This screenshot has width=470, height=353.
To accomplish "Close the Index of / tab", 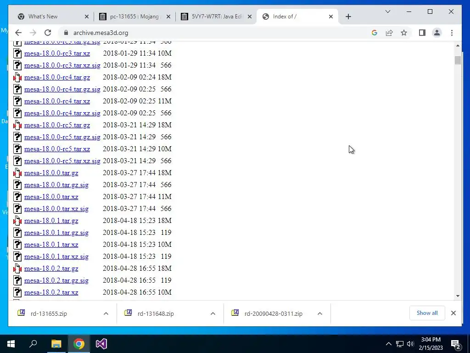I will coord(330,17).
